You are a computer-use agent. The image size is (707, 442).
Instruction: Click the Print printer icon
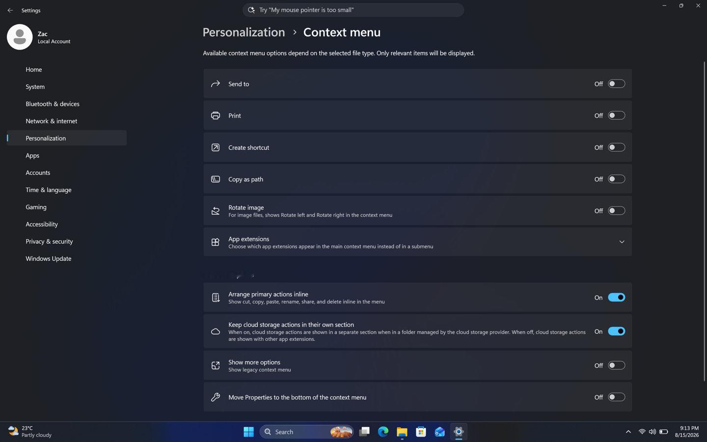coord(215,115)
